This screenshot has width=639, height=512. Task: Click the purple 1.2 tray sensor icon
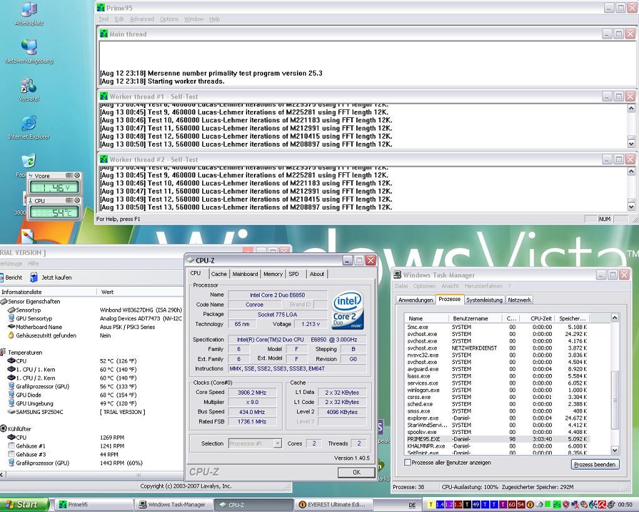[x=449, y=505]
